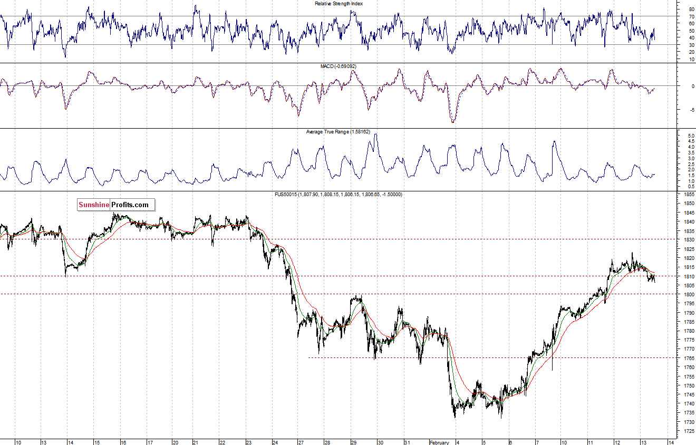Click the date label 7 on time axis

537,442
